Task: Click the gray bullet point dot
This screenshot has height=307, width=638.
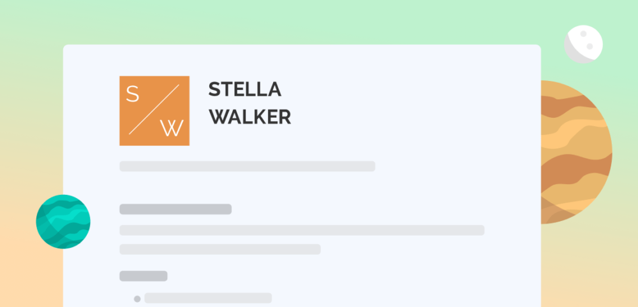Action: [137, 299]
